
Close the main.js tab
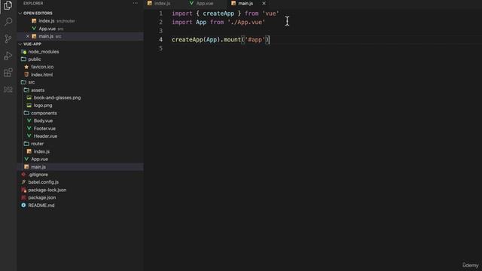(x=264, y=3)
